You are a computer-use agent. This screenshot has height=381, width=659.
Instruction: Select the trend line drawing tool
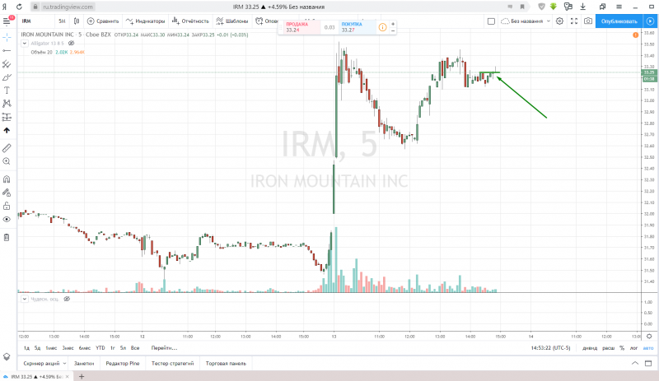[7, 50]
